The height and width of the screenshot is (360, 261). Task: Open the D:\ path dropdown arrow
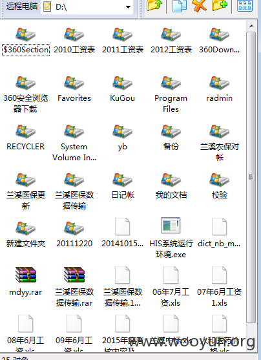(129, 7)
